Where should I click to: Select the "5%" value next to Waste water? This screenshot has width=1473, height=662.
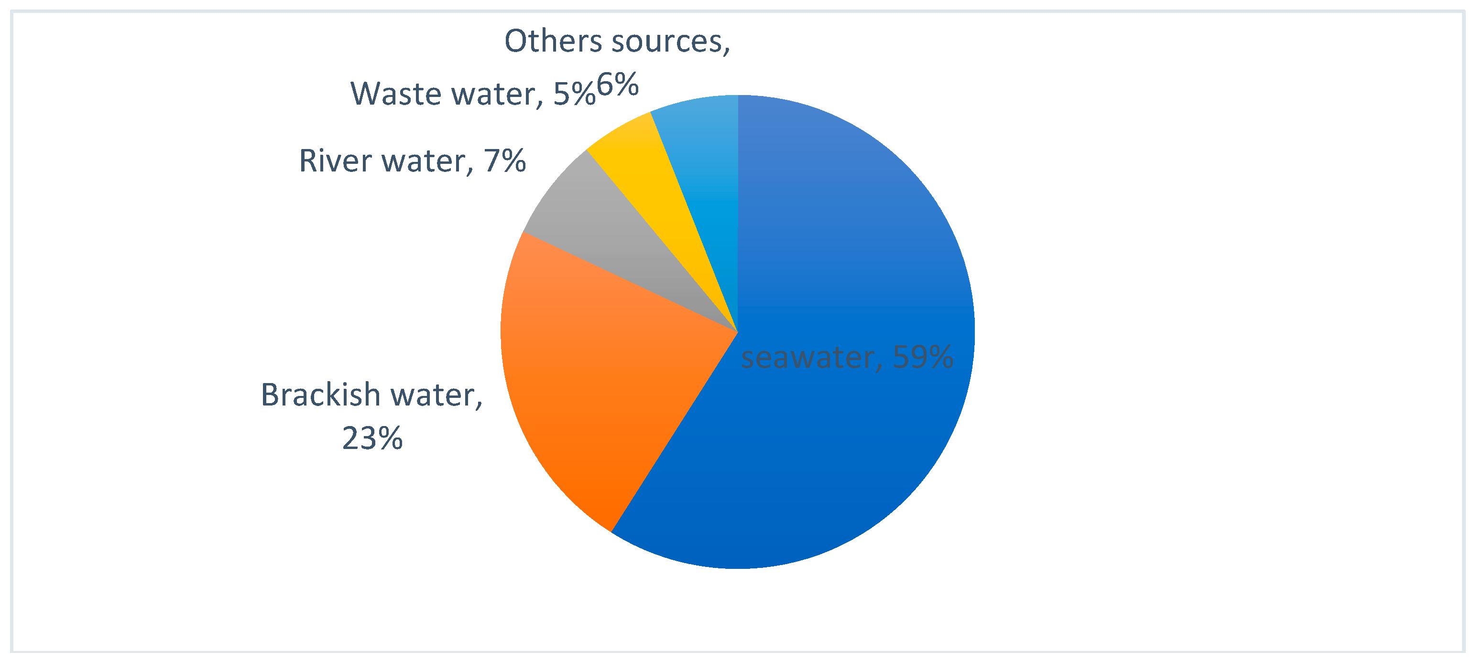tap(574, 94)
